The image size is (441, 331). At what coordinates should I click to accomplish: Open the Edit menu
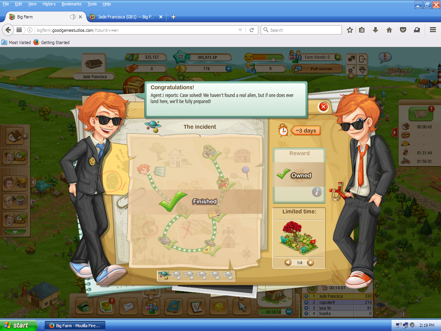coord(18,4)
